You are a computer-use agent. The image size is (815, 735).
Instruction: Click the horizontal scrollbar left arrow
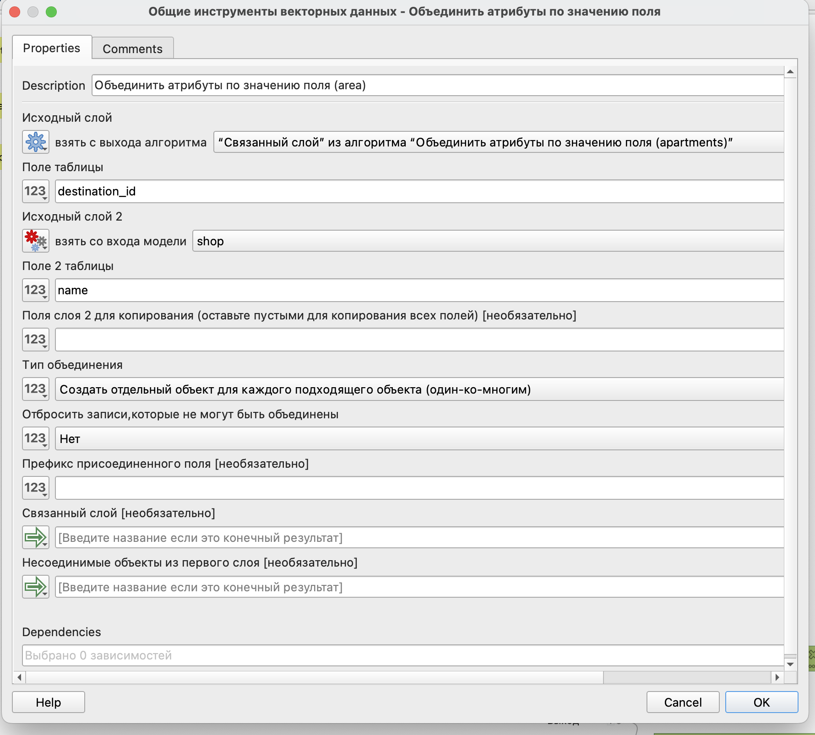tap(19, 677)
